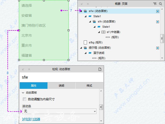
Task: Collapse the sf repeater node
Action: (99, 32)
